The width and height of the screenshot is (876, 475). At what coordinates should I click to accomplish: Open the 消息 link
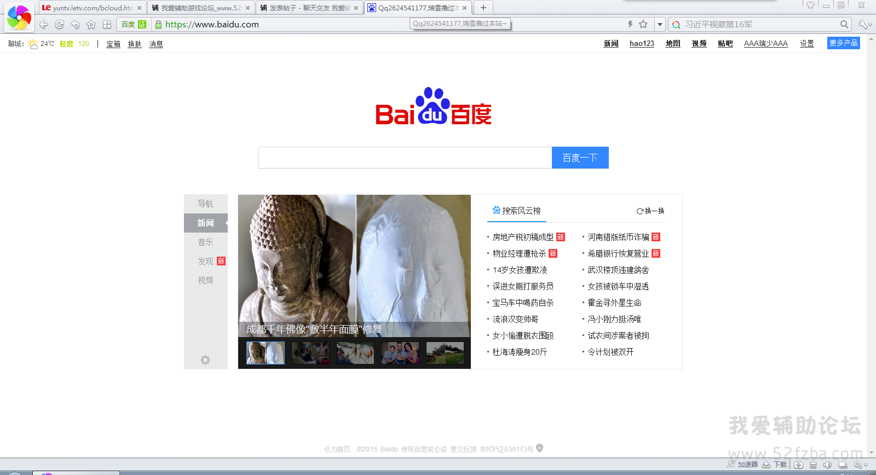156,44
